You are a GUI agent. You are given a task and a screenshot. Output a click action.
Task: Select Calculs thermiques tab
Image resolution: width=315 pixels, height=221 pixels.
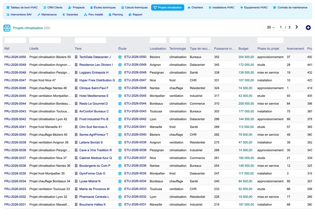coord(134,8)
